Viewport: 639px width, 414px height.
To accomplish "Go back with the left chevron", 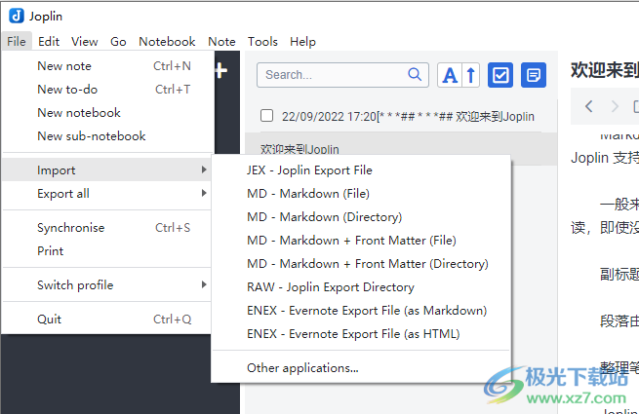I will click(x=588, y=106).
